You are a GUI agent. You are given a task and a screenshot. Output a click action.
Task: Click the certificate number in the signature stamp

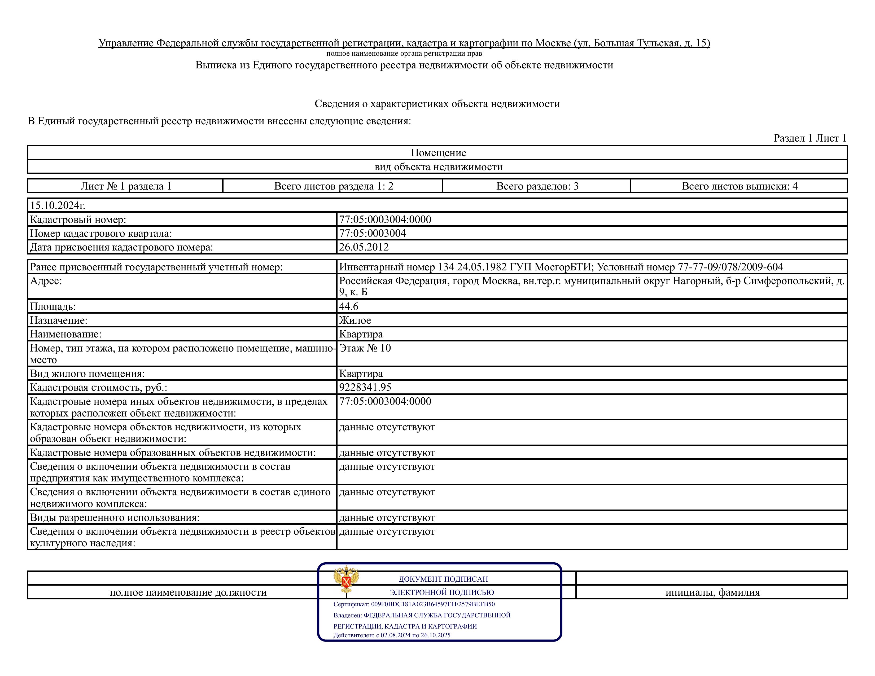point(433,604)
